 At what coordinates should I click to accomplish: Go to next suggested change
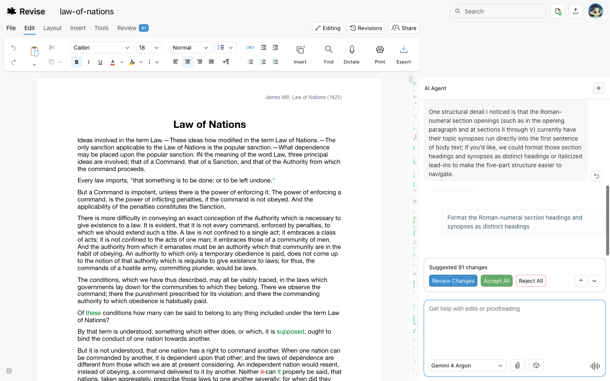tap(594, 281)
